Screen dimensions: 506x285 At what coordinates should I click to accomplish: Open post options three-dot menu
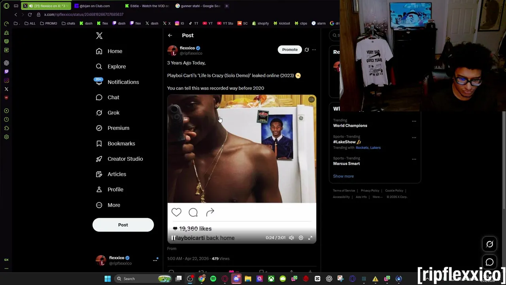click(314, 49)
